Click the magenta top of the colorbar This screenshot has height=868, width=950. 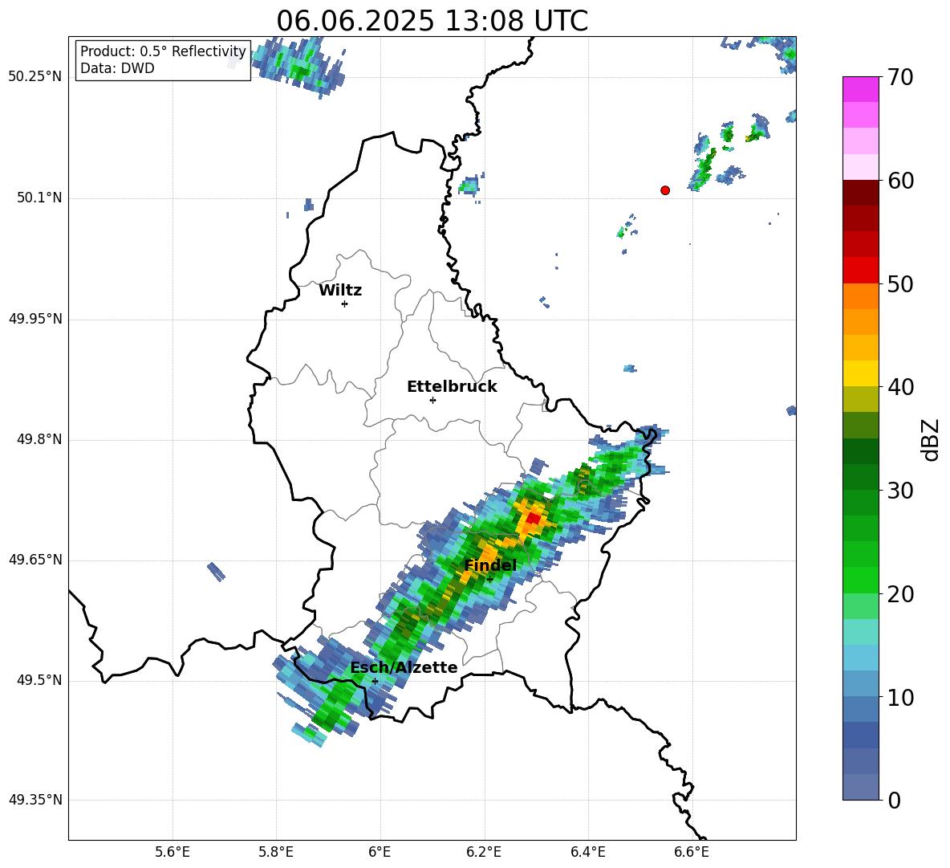coord(860,89)
